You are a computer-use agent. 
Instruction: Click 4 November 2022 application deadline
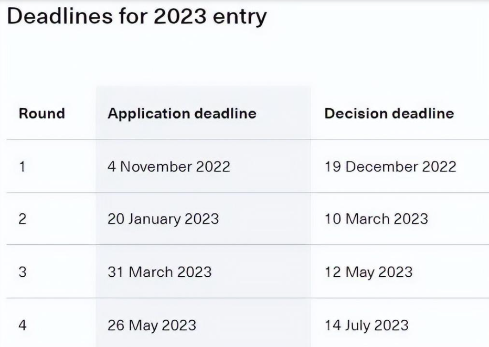tap(169, 167)
